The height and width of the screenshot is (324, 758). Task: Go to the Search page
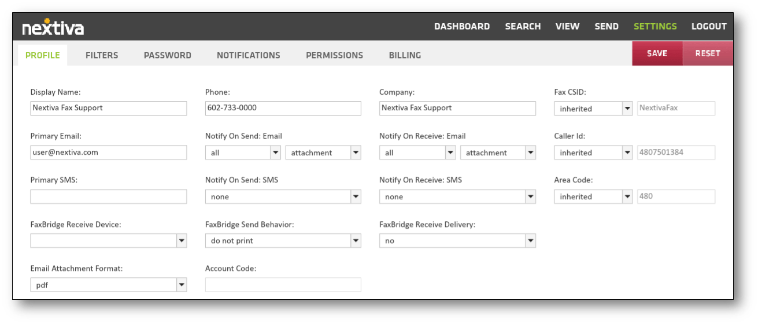pos(523,27)
